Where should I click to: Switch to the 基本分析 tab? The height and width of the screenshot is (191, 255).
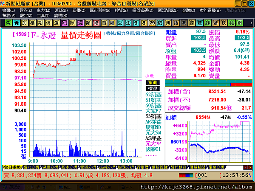point(69,167)
